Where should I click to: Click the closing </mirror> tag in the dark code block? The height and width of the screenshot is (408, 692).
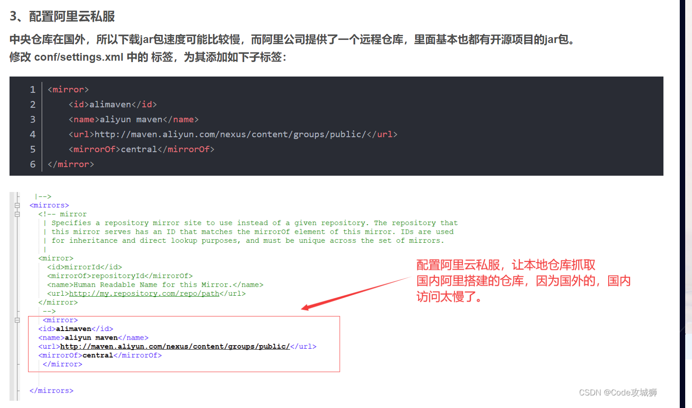[71, 164]
